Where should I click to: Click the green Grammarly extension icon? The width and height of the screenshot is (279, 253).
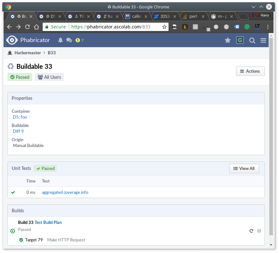pos(247,27)
